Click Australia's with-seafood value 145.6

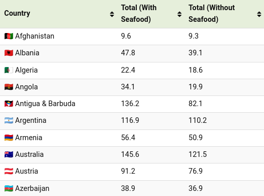tap(130, 154)
